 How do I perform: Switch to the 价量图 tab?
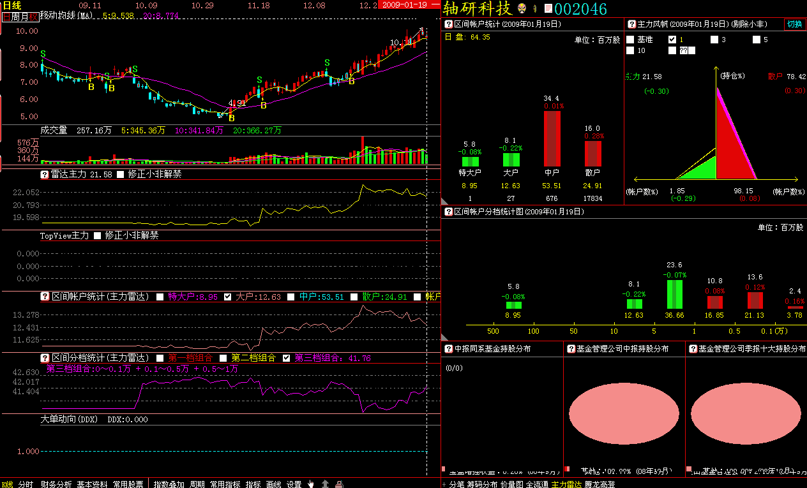512,484
